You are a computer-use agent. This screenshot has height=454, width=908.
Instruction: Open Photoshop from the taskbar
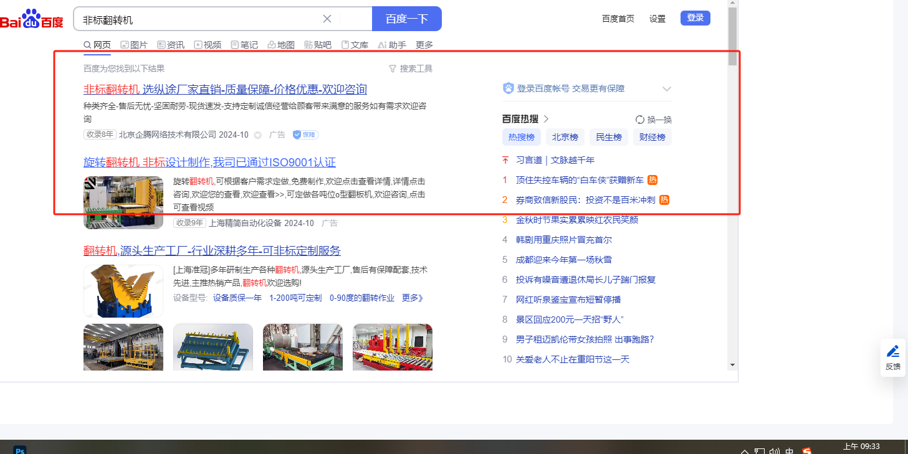[20, 450]
